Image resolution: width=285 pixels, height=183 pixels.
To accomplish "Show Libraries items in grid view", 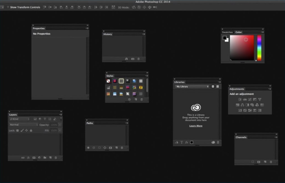I will [213, 86].
